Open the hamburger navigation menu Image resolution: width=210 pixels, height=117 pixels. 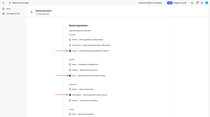click(x=3, y=3)
